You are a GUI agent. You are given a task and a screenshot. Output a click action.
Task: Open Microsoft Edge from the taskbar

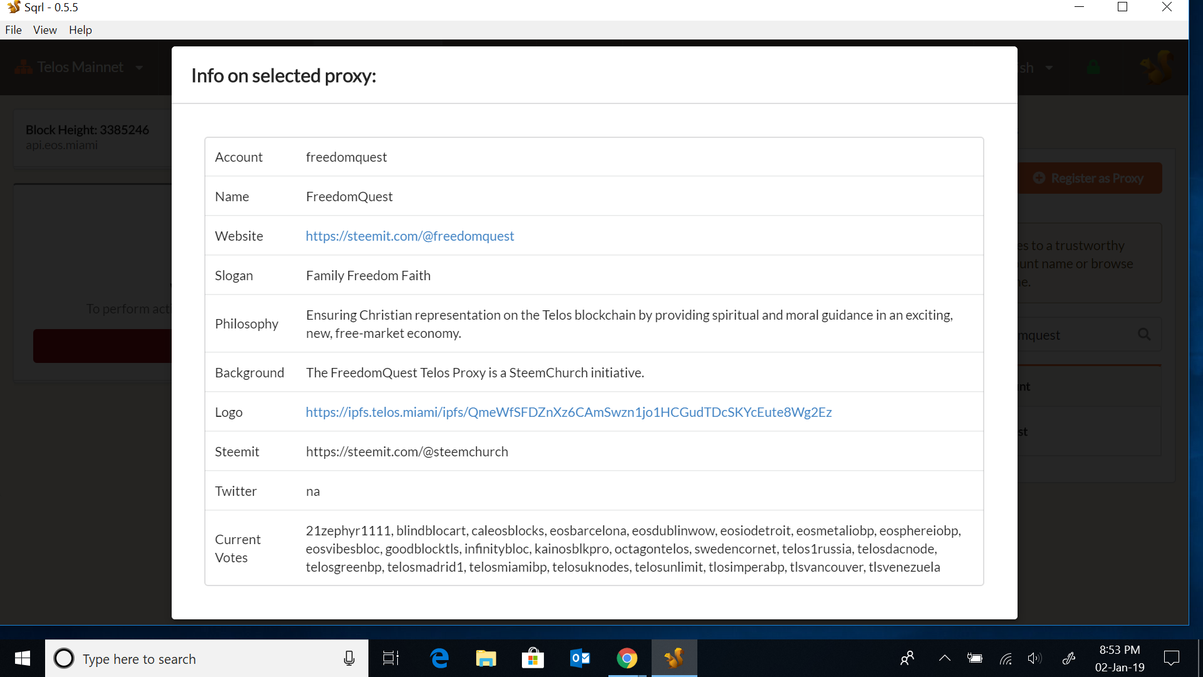tap(440, 658)
